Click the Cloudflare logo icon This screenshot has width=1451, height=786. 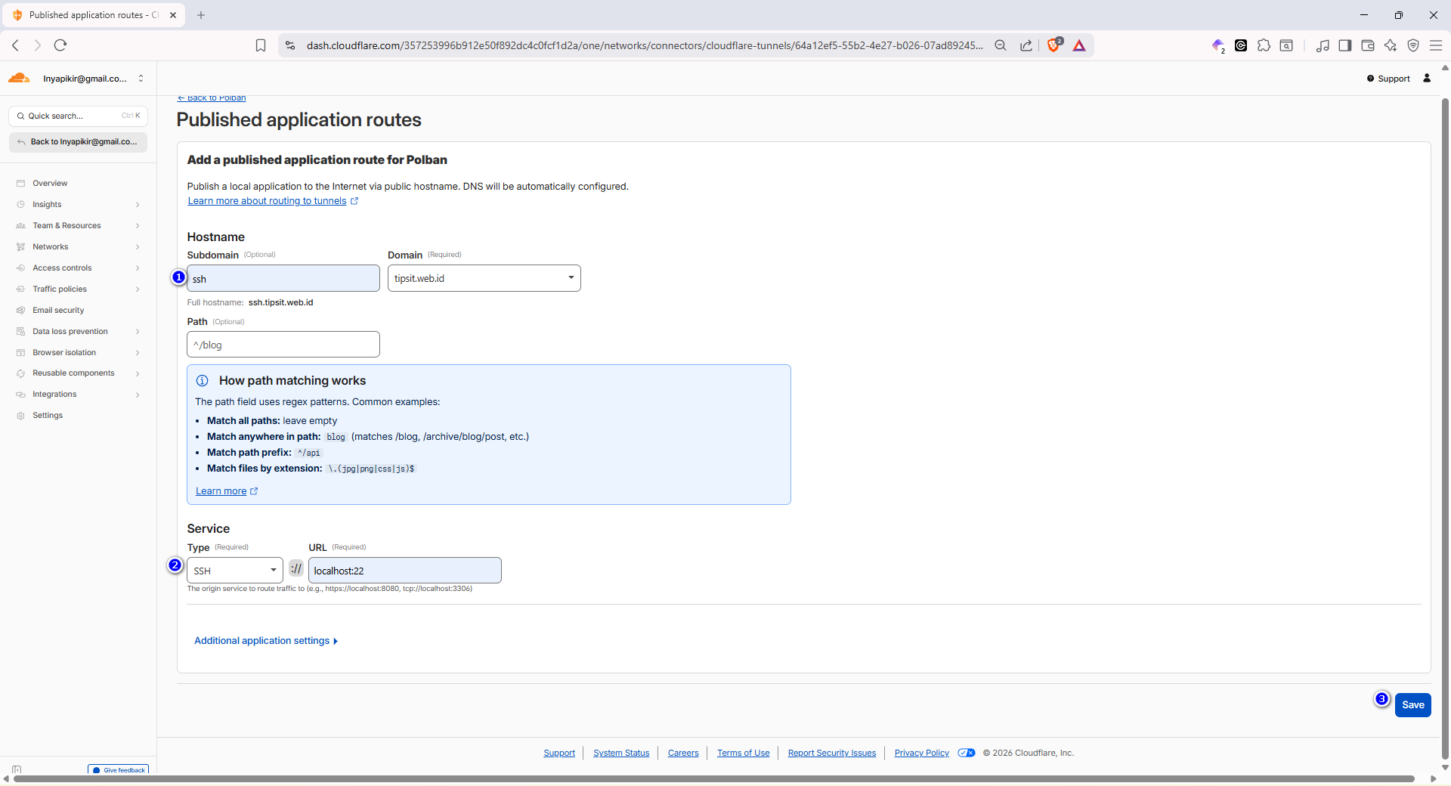(x=19, y=78)
